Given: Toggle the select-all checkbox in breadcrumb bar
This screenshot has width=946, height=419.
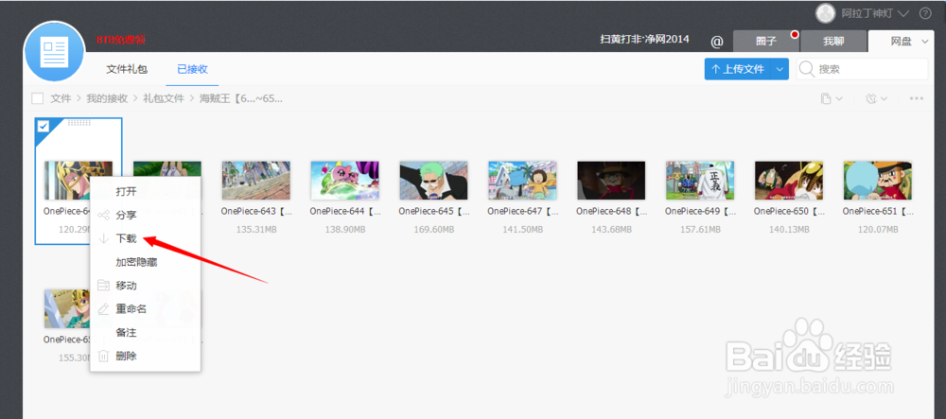Looking at the screenshot, I should (38, 98).
